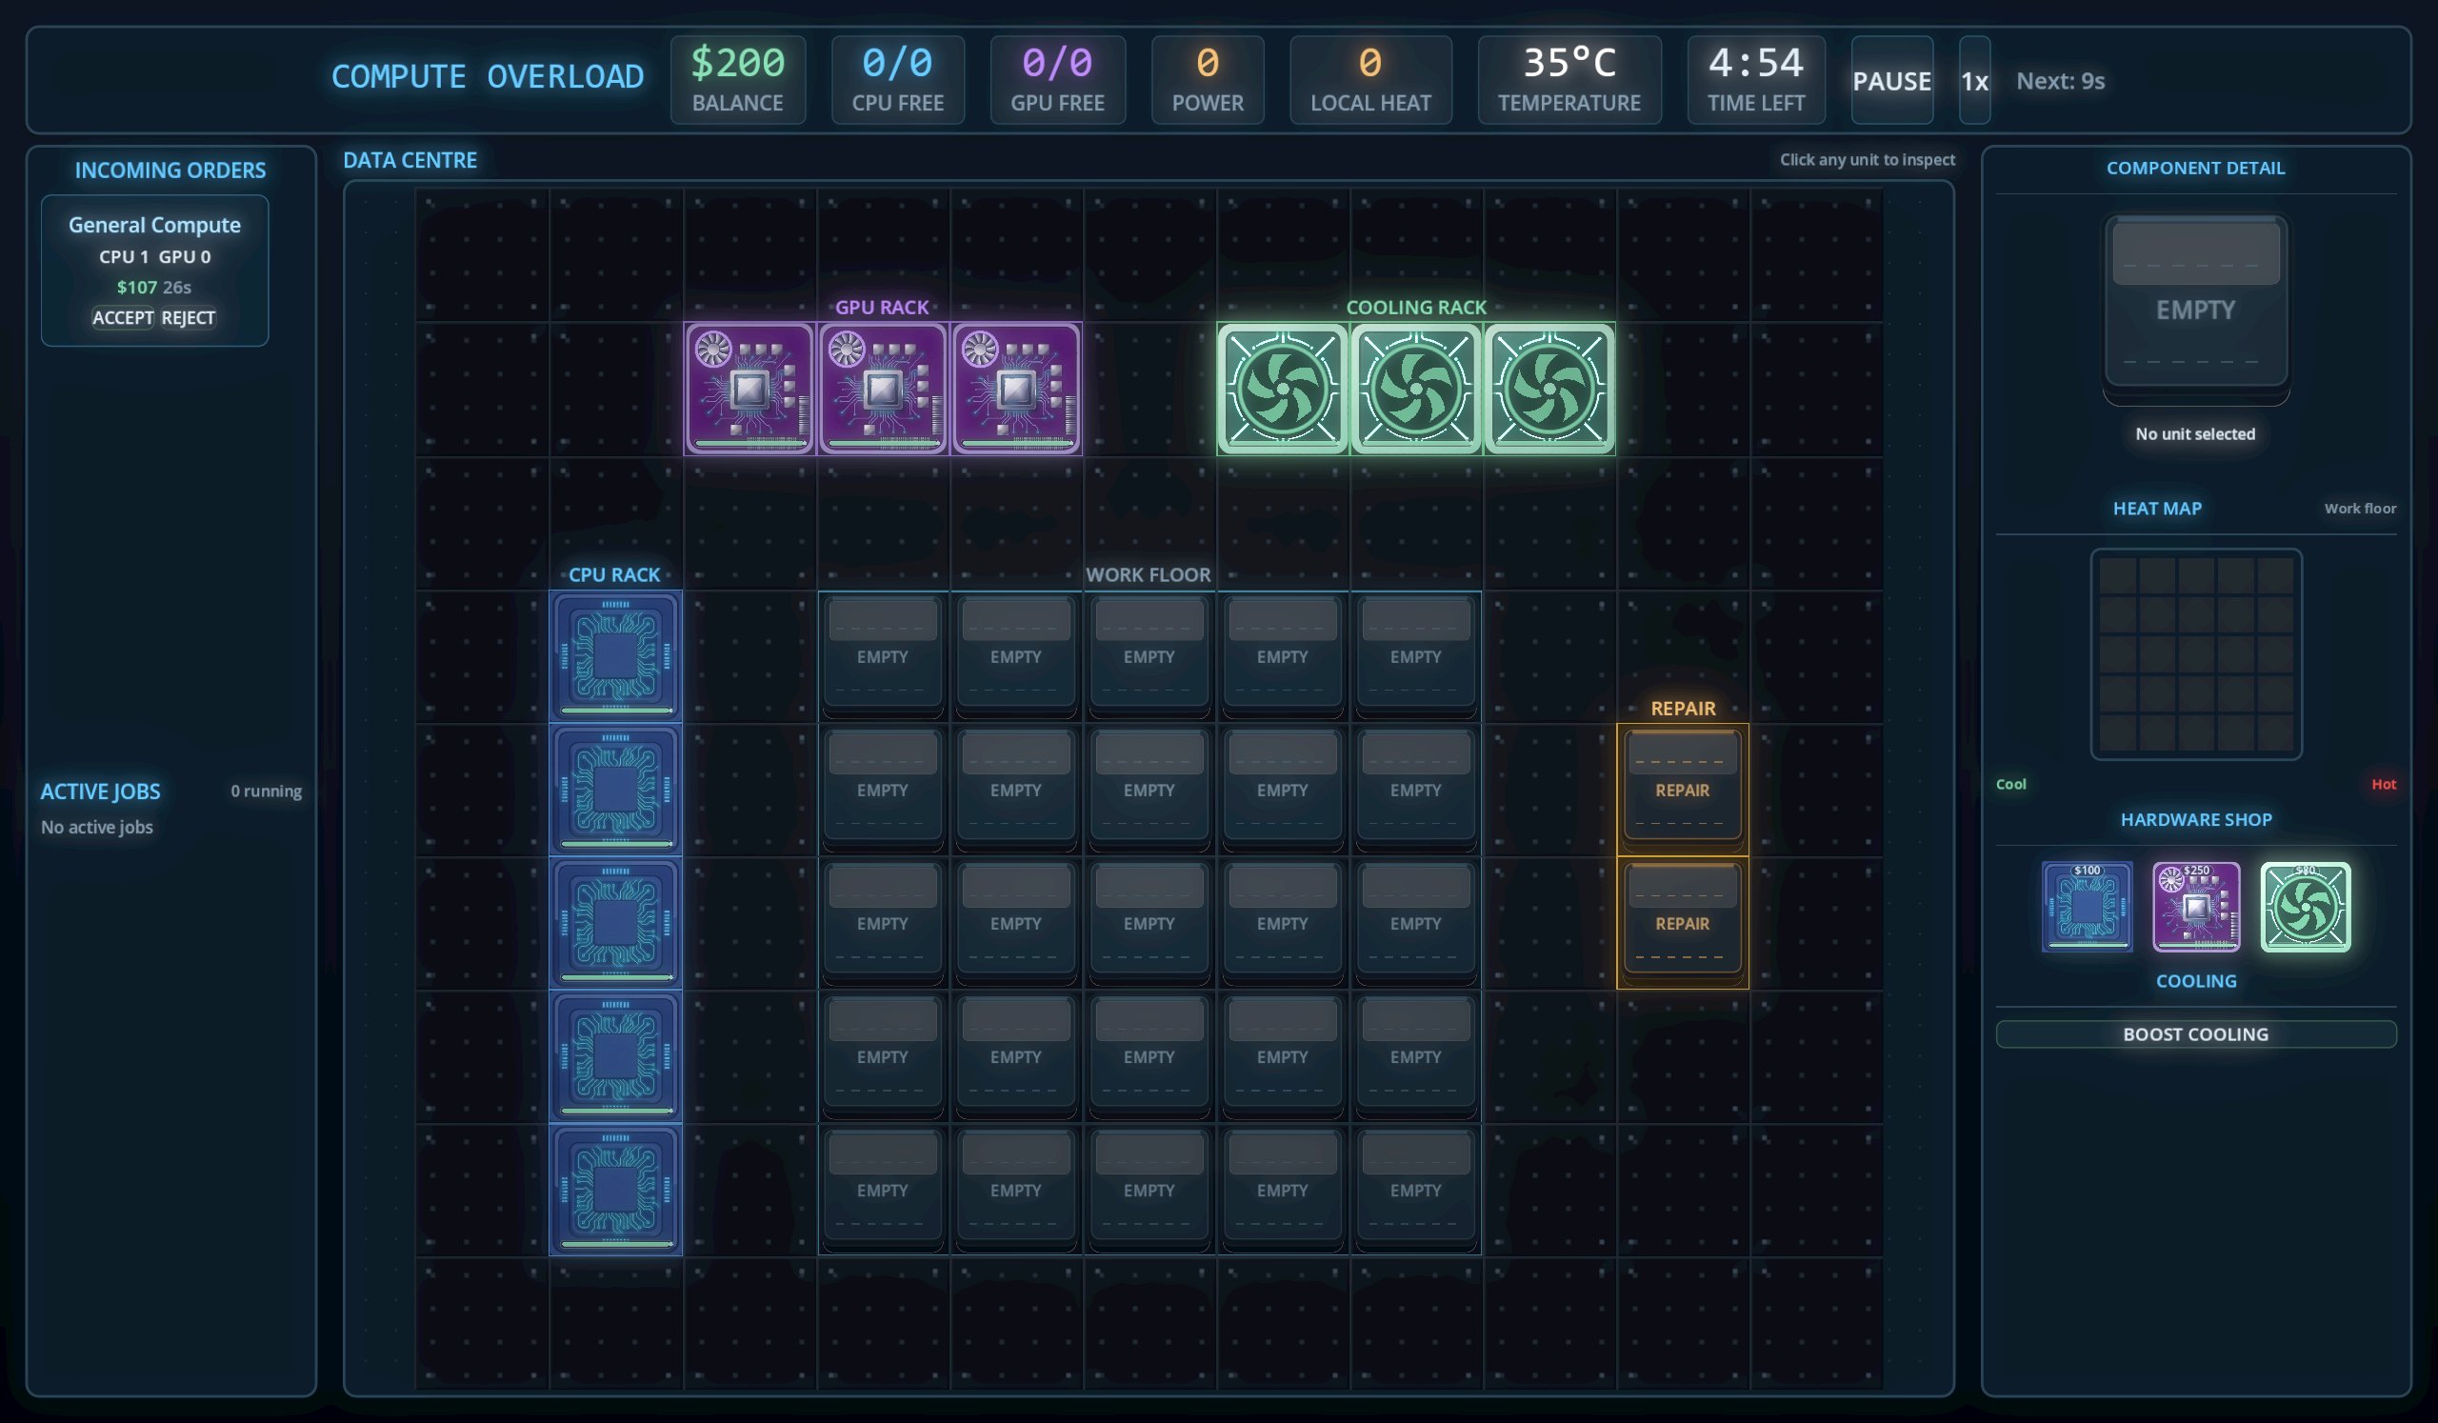Screen dimensions: 2438x1423
Task: Inspect the middle cooling rack fan
Action: [1416, 388]
